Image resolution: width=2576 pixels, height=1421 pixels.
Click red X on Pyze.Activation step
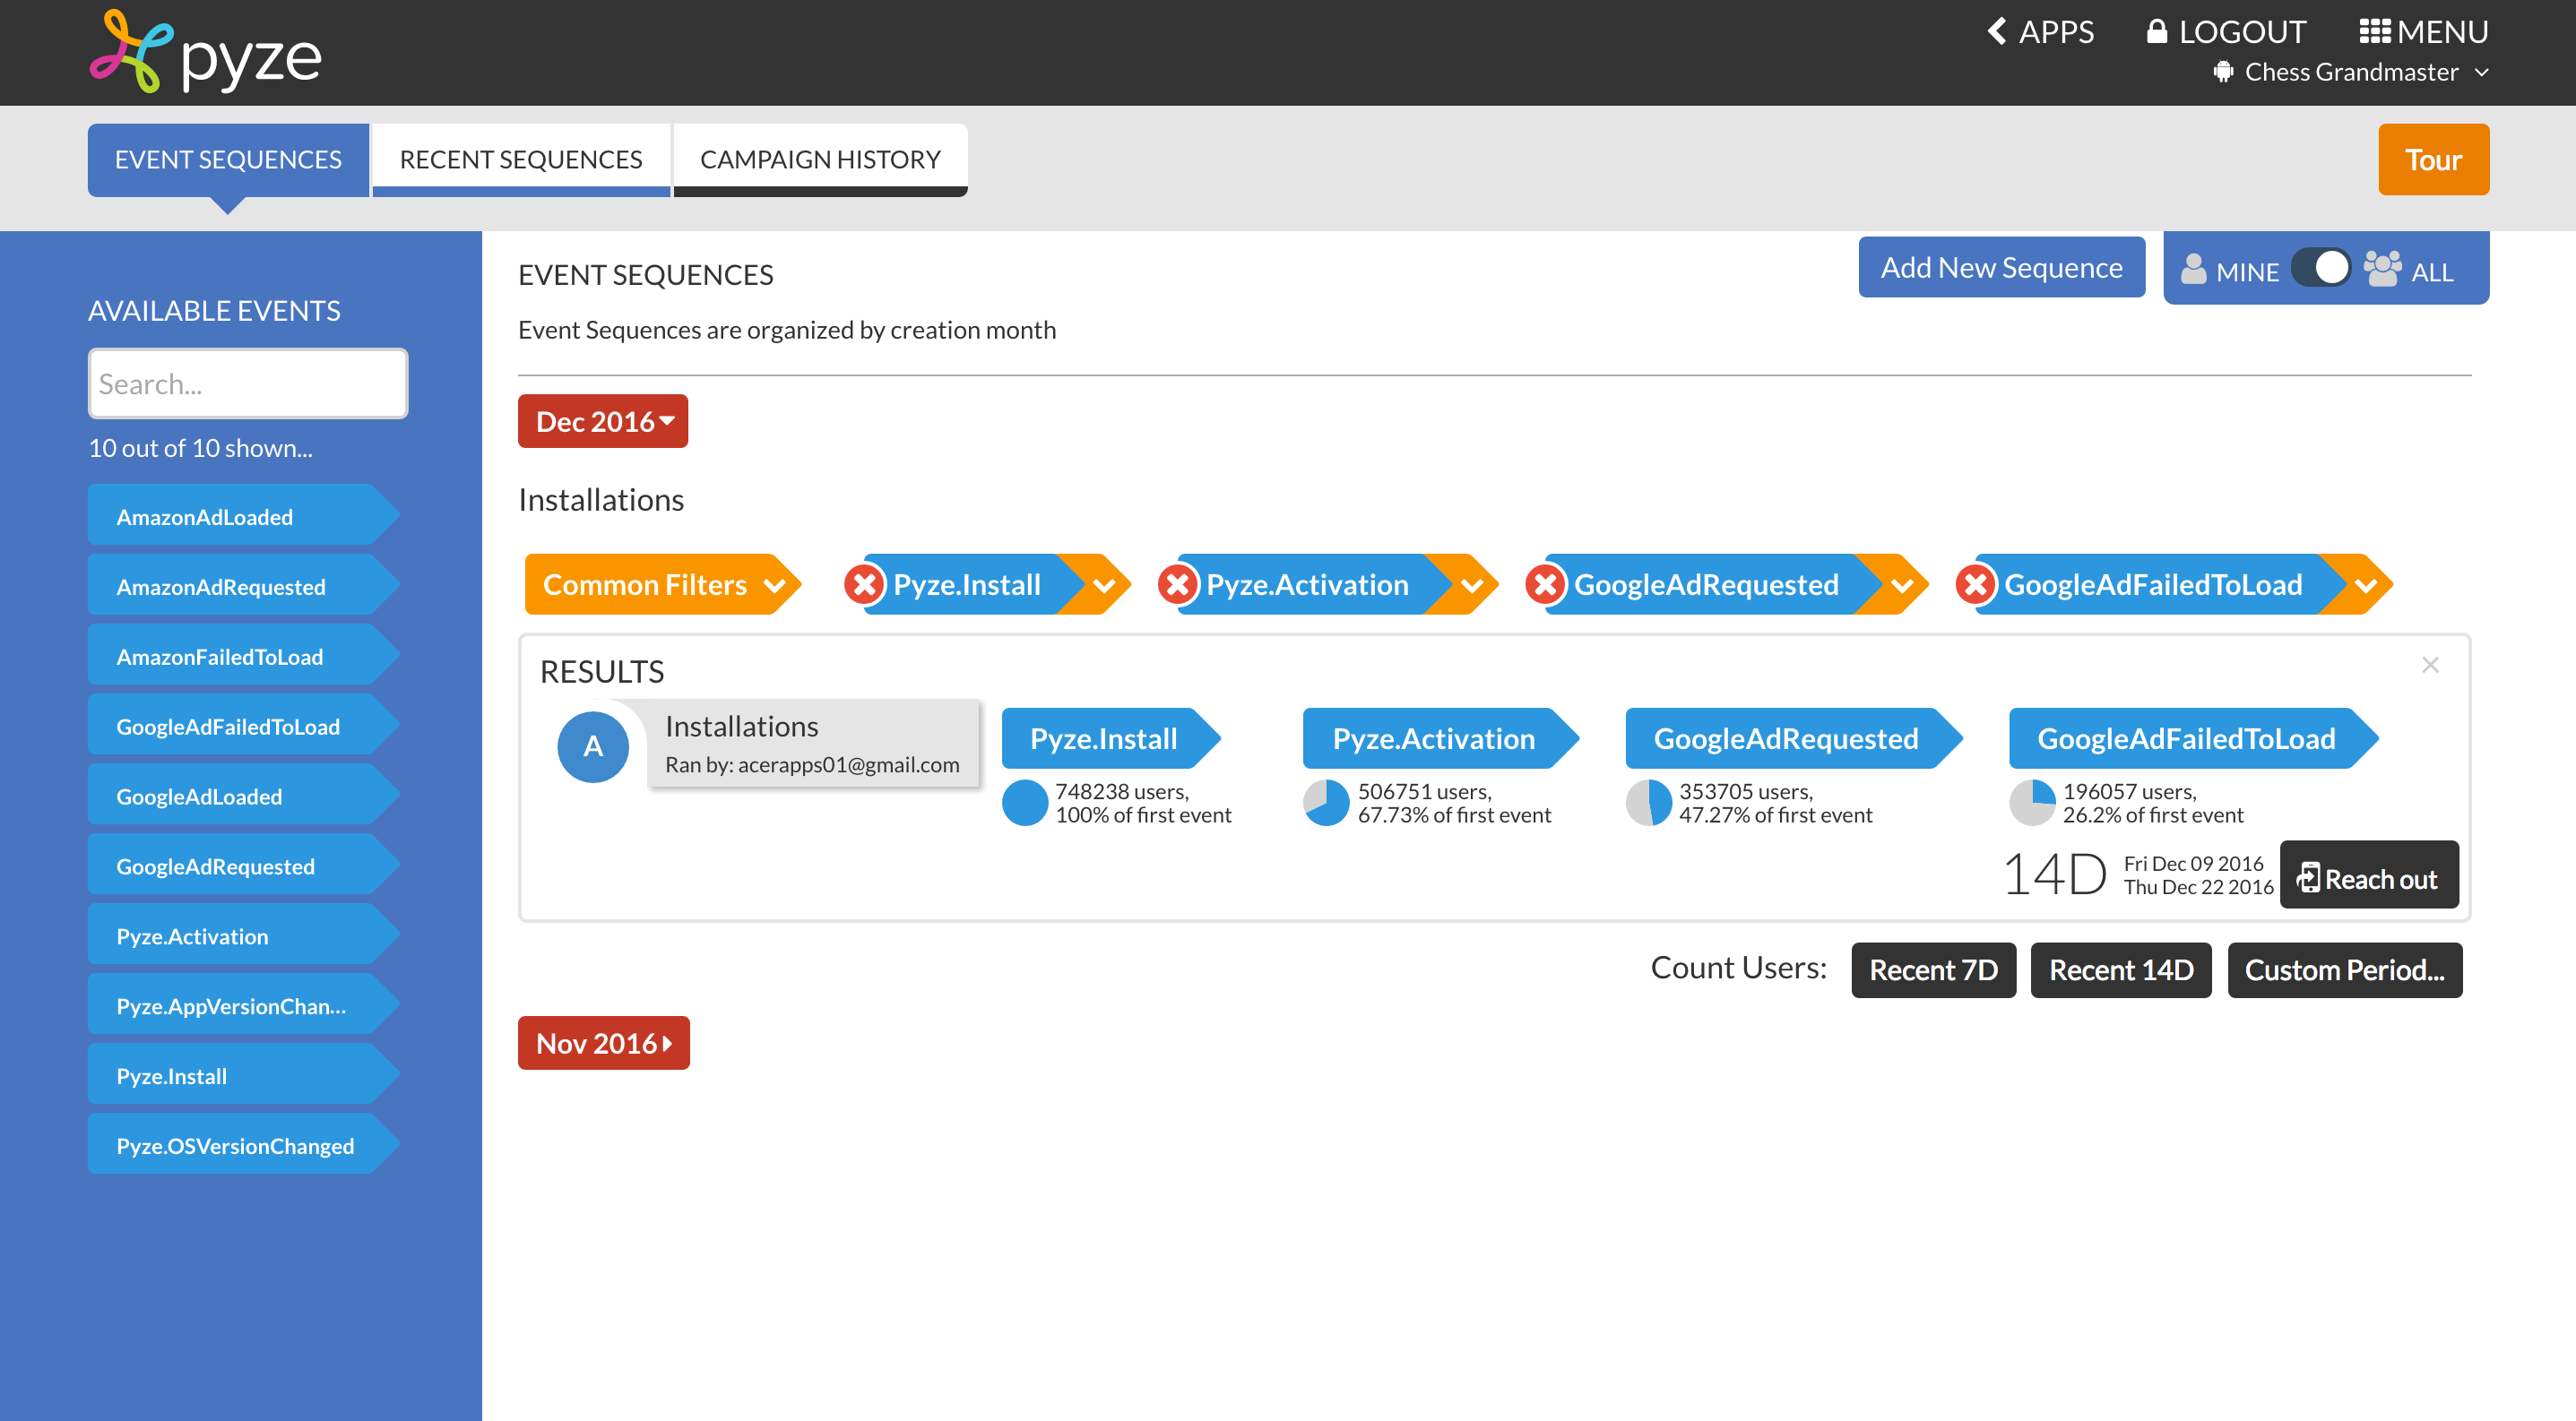[1178, 584]
